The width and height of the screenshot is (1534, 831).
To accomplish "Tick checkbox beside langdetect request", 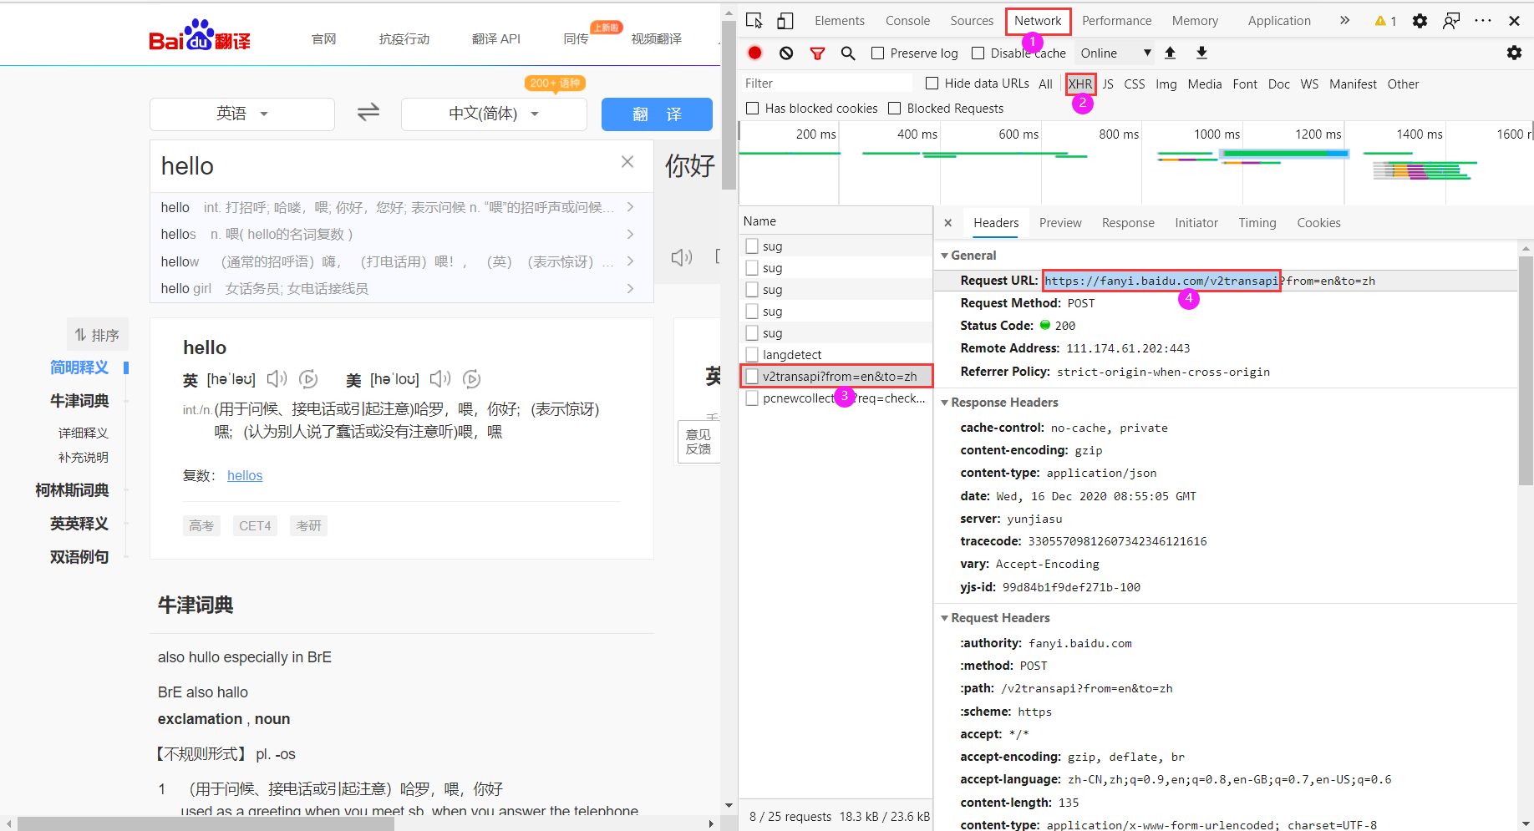I will (752, 355).
